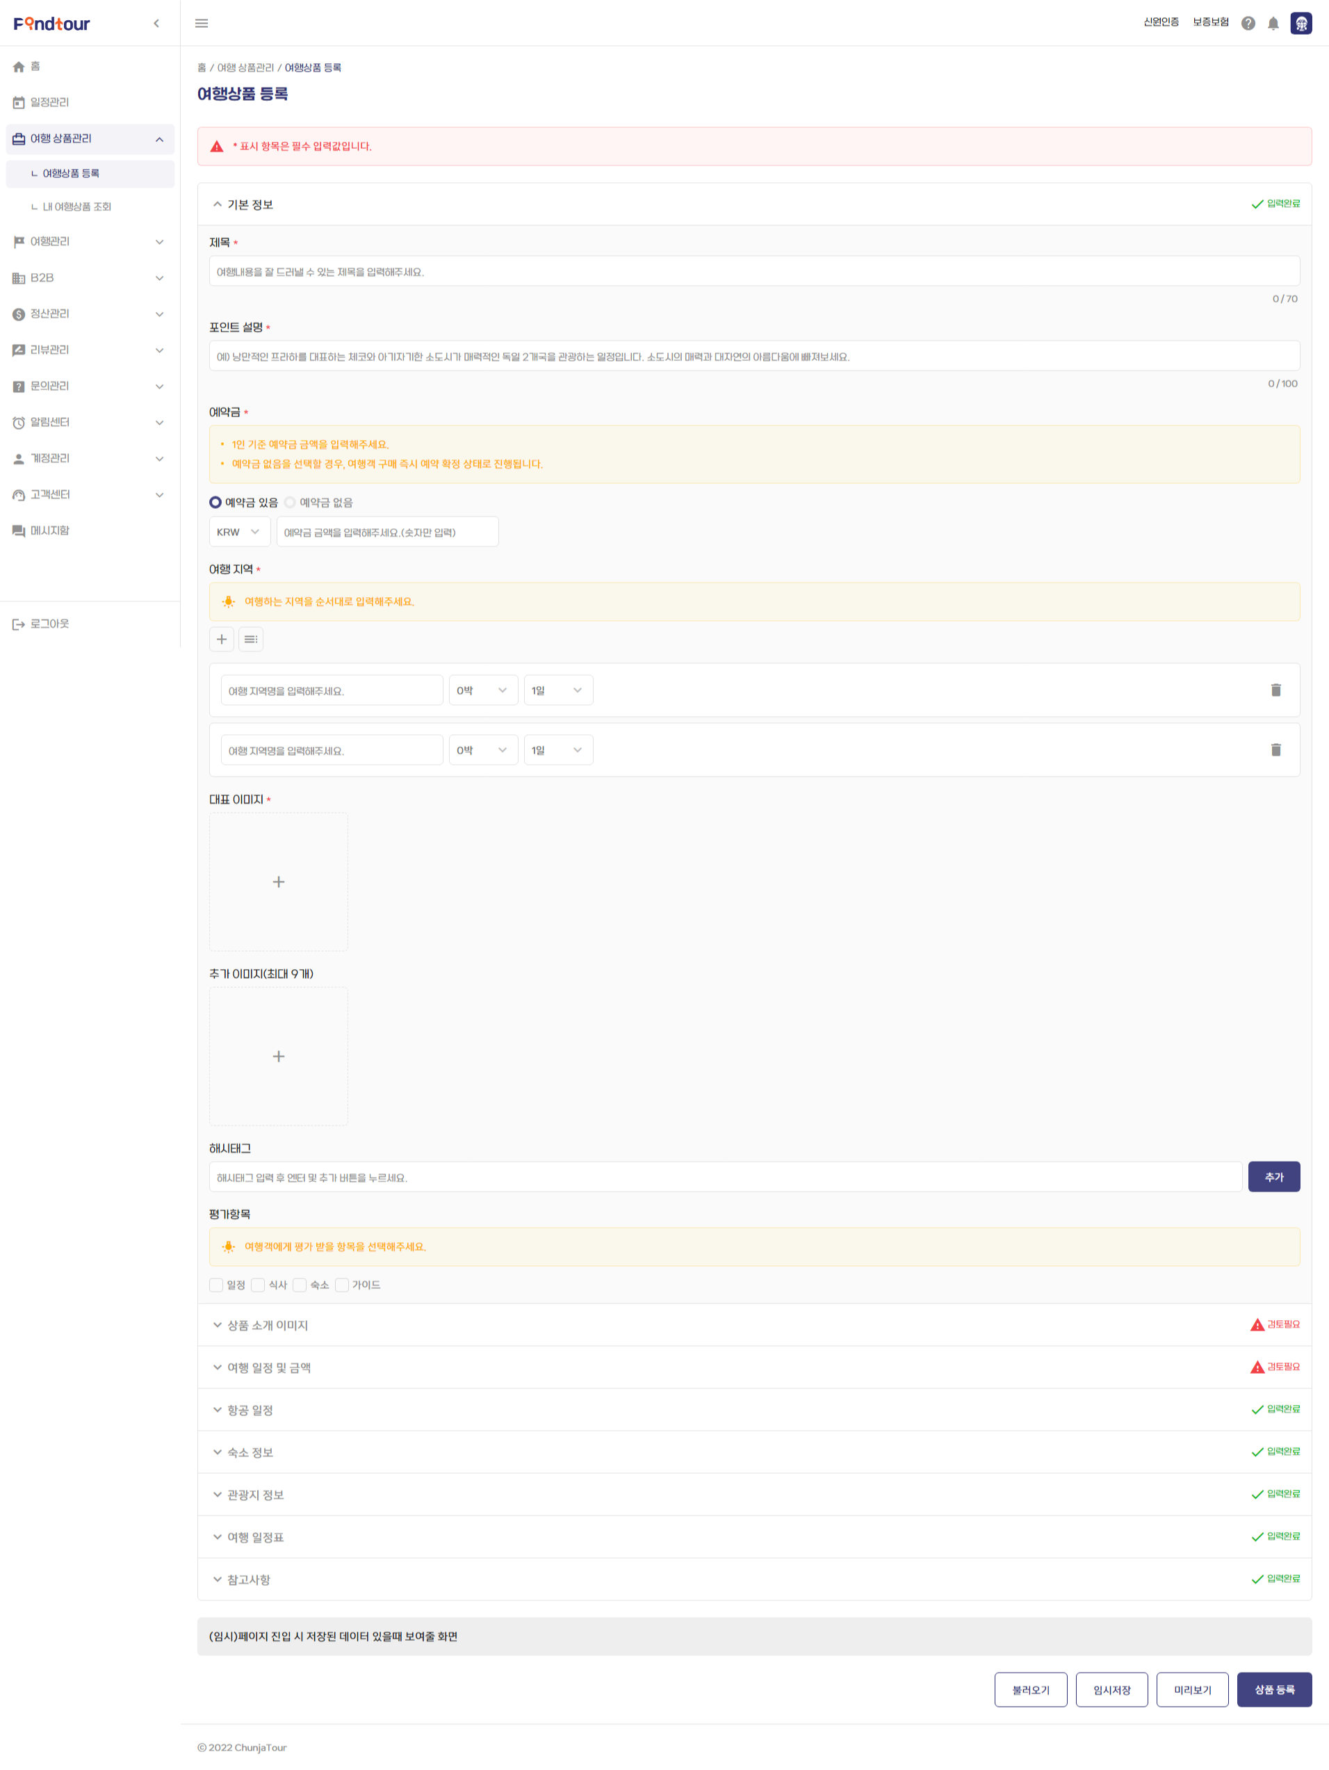Delete the first travel region row
This screenshot has height=1770, width=1329.
pos(1275,690)
